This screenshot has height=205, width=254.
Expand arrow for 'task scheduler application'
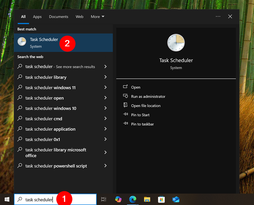[x=105, y=129]
